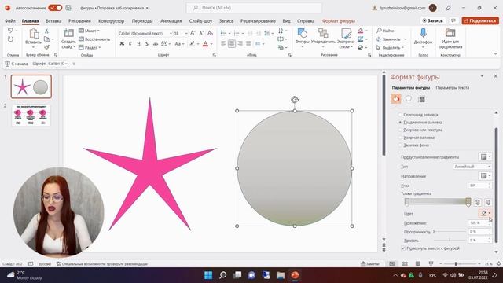Adjust the Transparency (Прозрачность) slider
The width and height of the screenshot is (503, 283).
[x=450, y=231]
